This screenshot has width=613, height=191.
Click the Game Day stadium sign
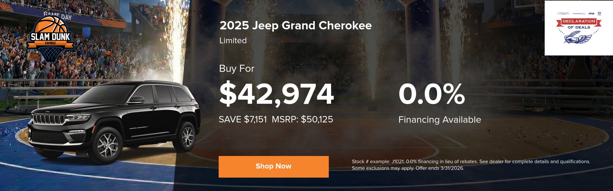click(57, 15)
